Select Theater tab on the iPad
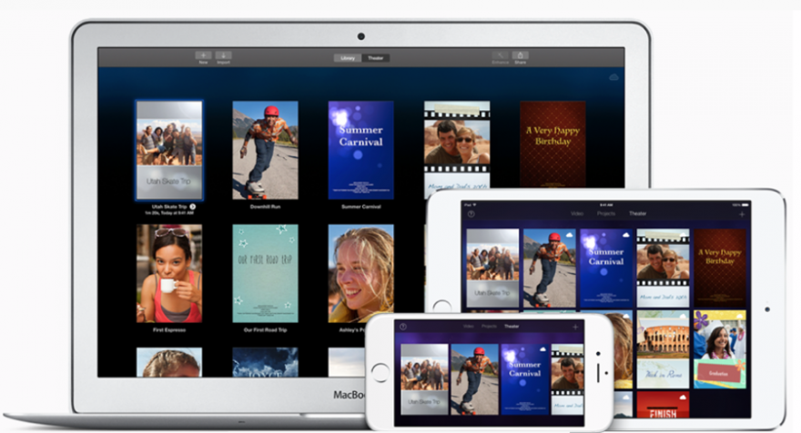 coord(637,214)
